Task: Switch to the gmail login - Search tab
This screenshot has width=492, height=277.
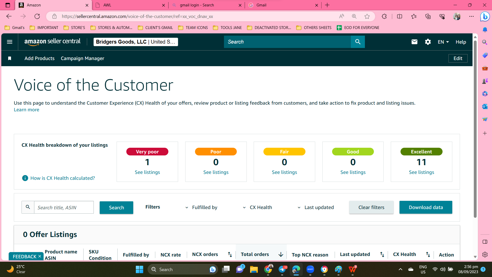Action: [x=207, y=5]
